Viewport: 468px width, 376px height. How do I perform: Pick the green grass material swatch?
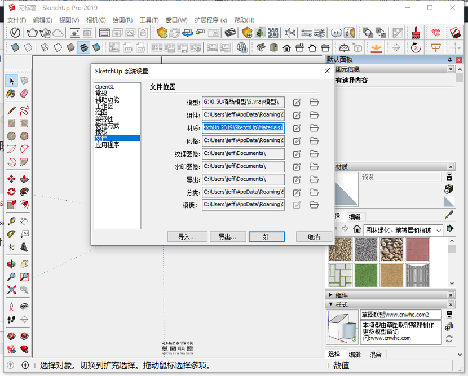[365, 275]
